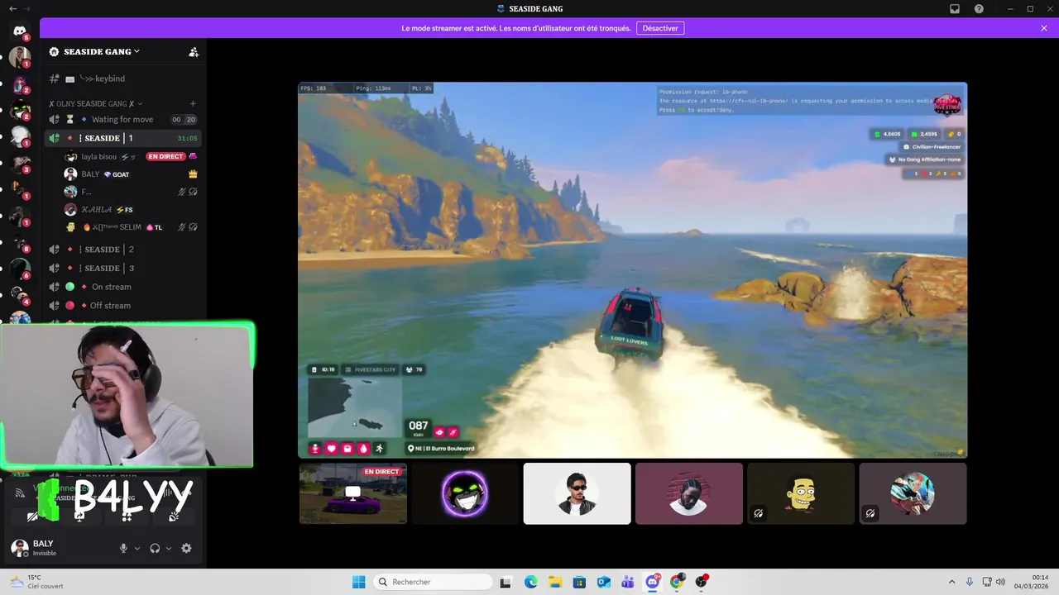Image resolution: width=1059 pixels, height=595 pixels.
Task: Select the colorful anime avatar tile
Action: (x=913, y=493)
